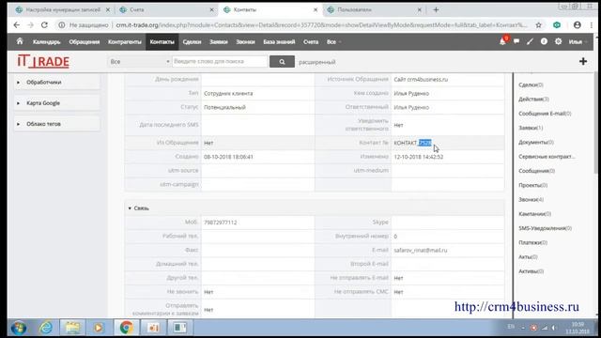Open the Илья user menu
601x338 pixels.
pos(578,41)
